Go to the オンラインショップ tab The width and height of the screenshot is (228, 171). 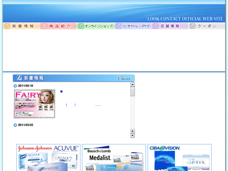click(x=96, y=26)
